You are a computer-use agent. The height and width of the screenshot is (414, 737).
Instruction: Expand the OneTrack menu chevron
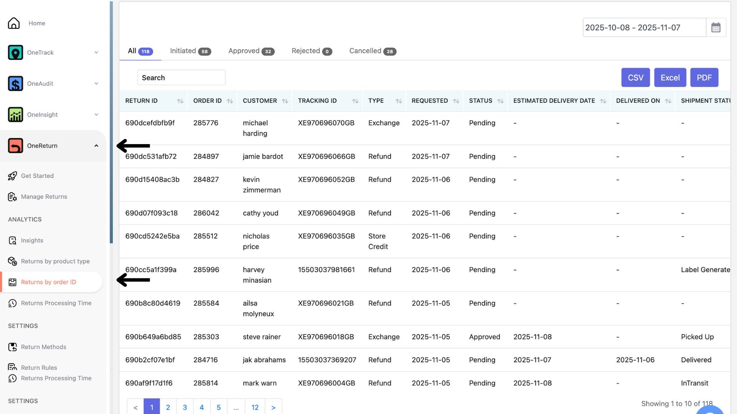[96, 53]
